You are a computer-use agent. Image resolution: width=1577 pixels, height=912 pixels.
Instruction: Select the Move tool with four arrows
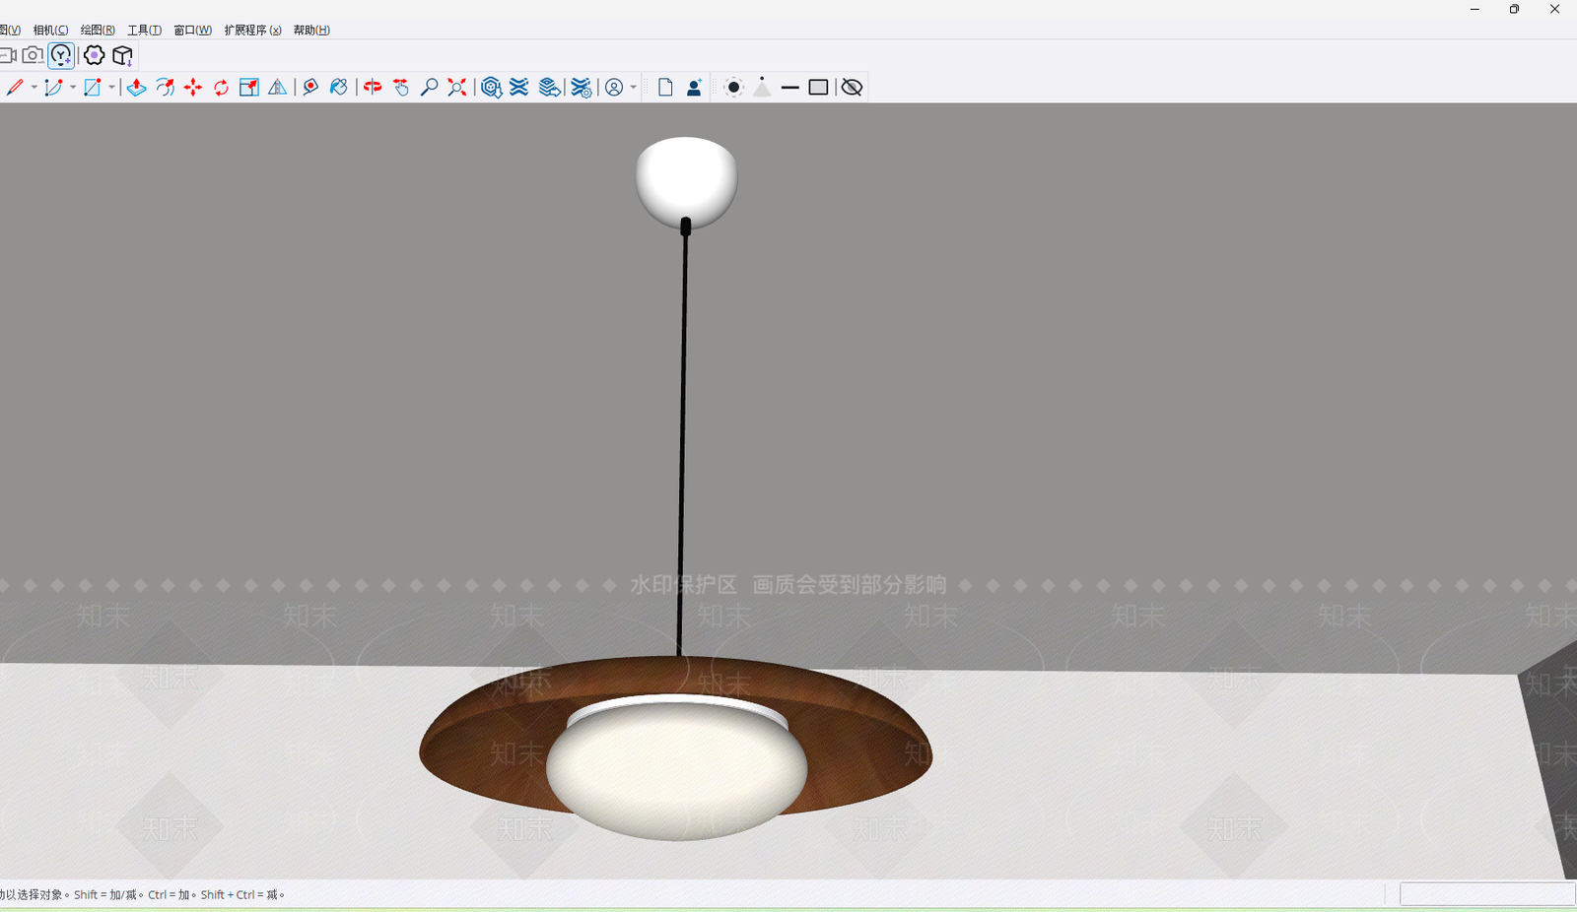click(x=193, y=88)
